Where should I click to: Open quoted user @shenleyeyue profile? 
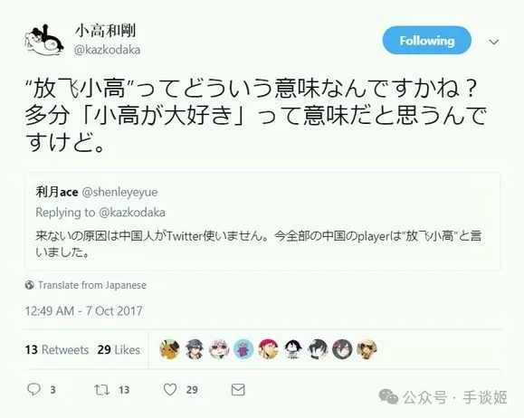[x=119, y=192]
